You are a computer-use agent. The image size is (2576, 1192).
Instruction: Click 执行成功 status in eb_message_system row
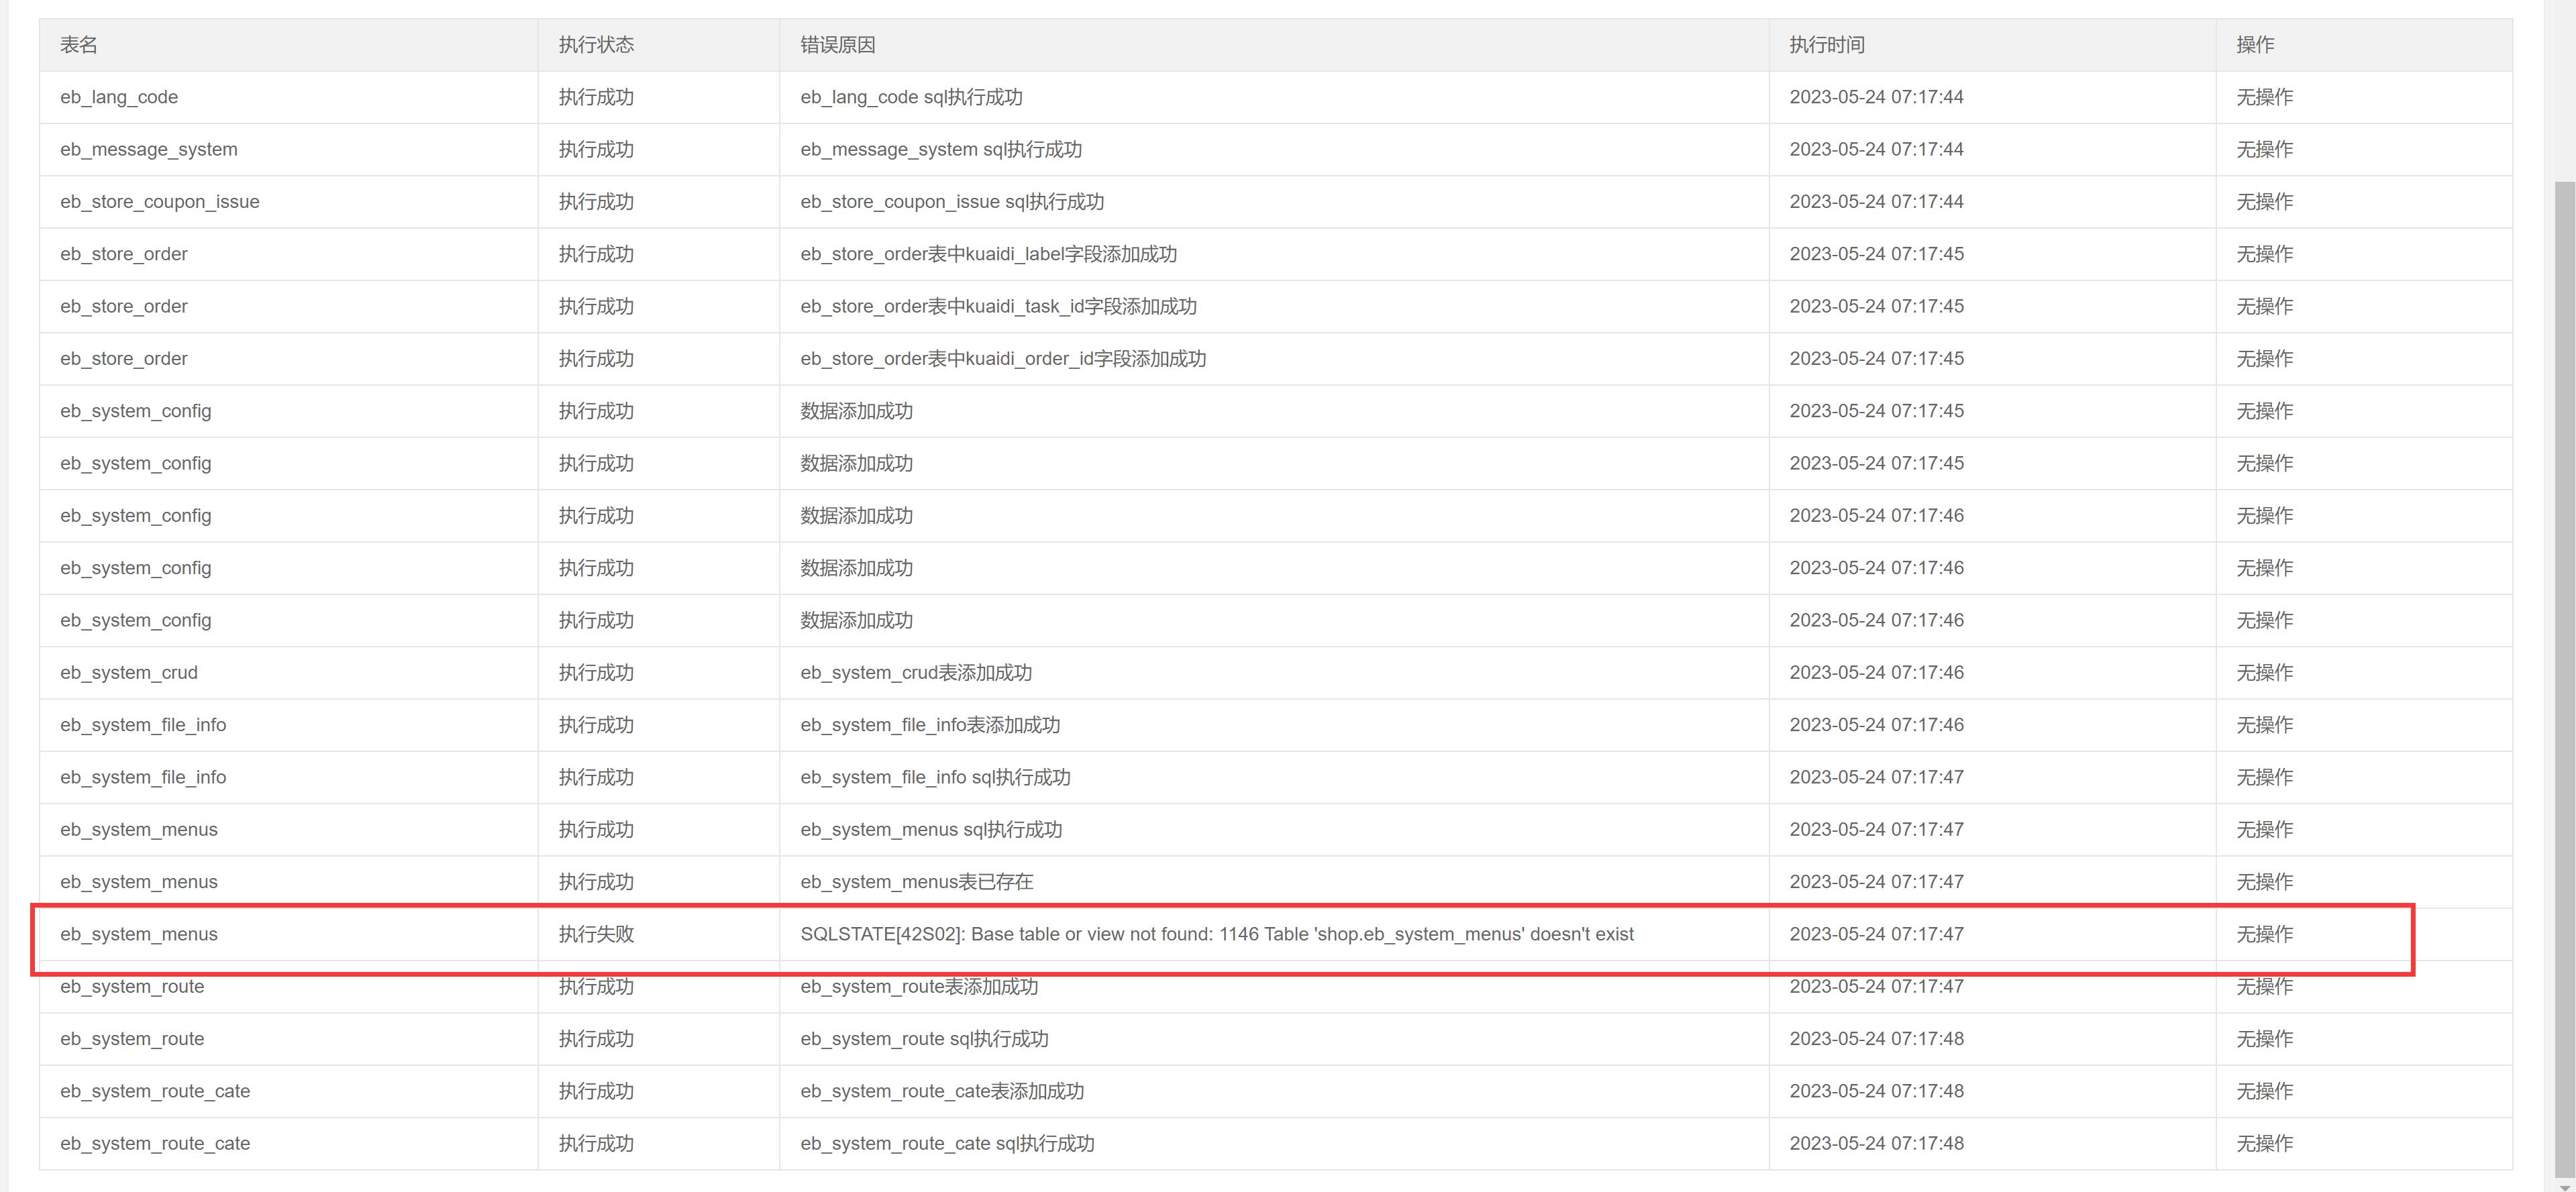pos(596,149)
